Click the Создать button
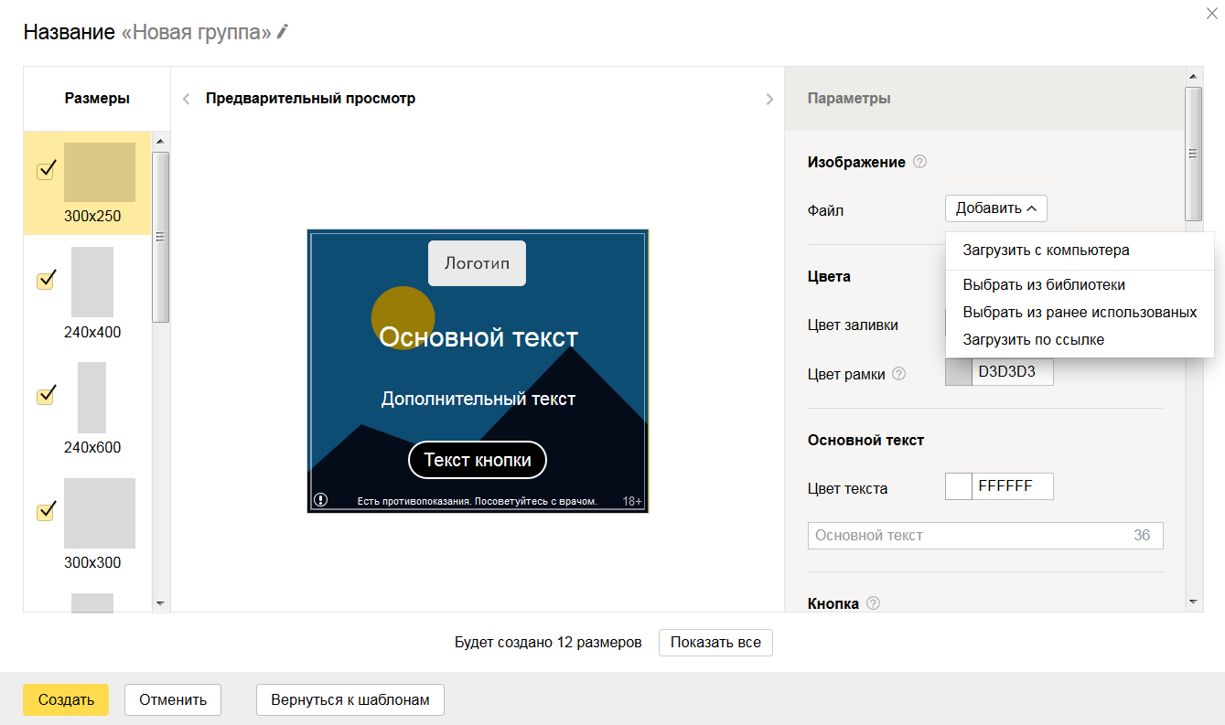1225x725 pixels. pos(66,700)
